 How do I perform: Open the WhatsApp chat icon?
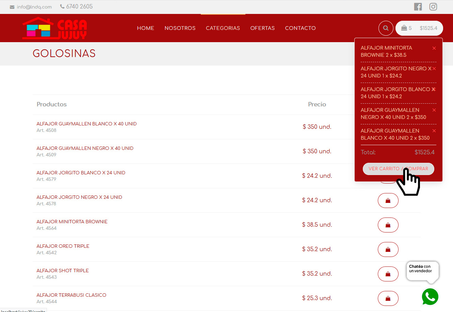tap(430, 297)
